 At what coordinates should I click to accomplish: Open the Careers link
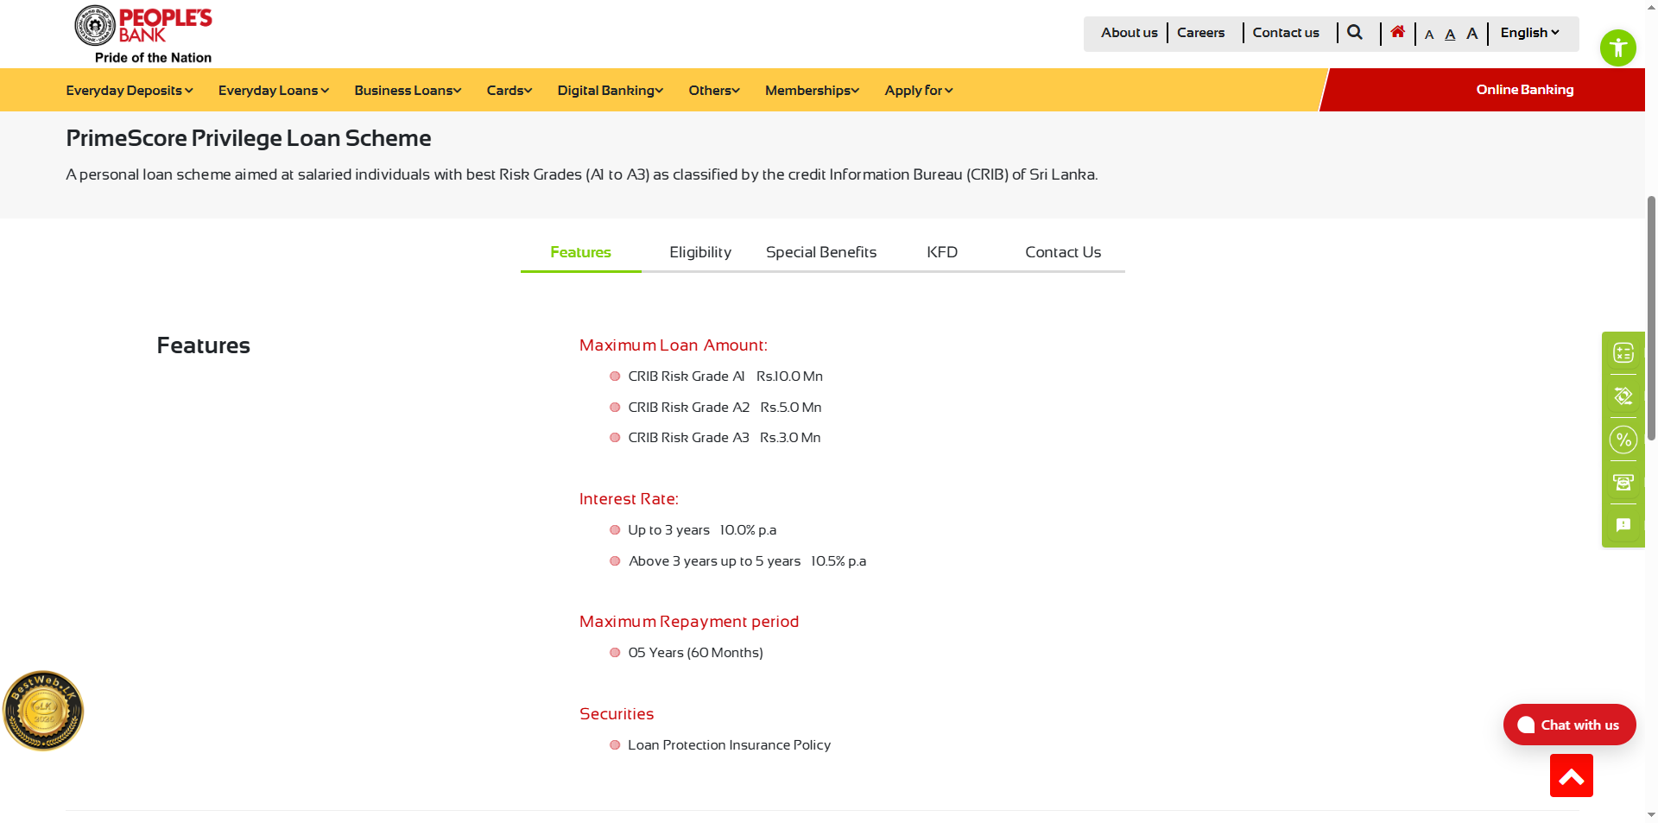pyautogui.click(x=1200, y=33)
